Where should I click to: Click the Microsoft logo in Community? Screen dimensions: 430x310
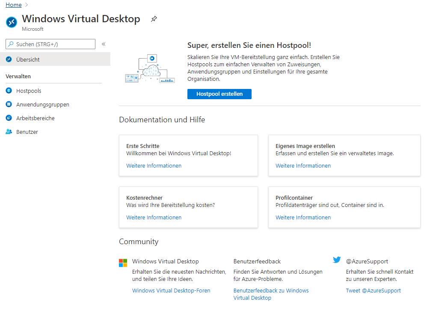[x=123, y=263]
